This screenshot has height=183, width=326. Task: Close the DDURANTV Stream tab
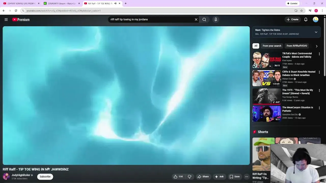click(79, 4)
